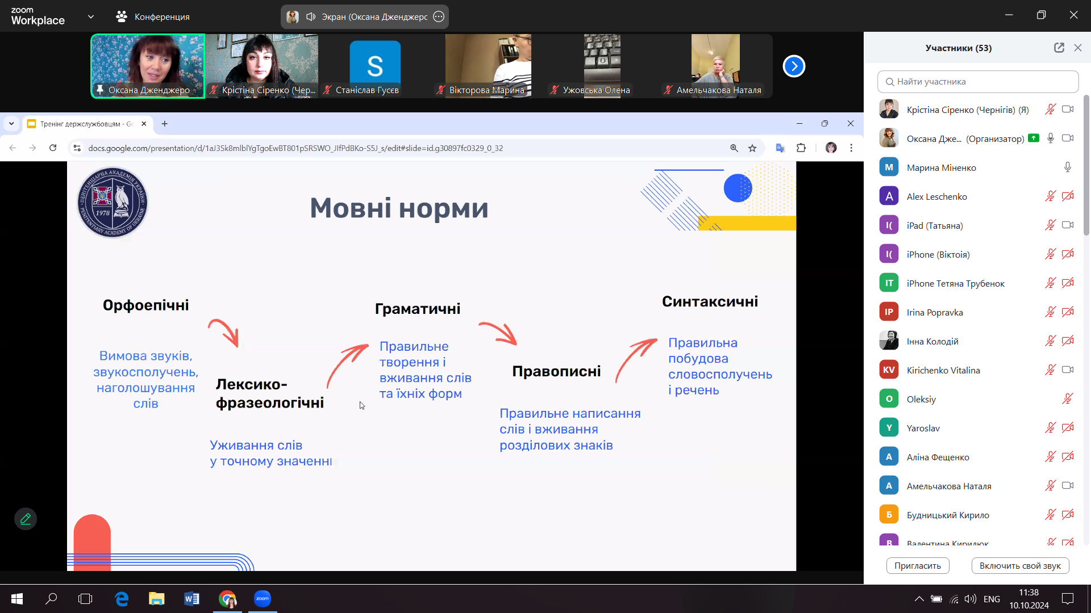
Task: Show next video thumbnails with arrow
Action: point(794,66)
